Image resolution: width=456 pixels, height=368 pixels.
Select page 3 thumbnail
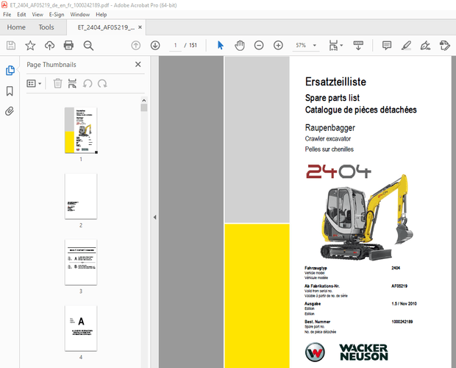click(81, 262)
